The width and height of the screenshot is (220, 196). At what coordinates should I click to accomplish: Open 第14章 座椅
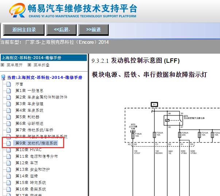point(27,176)
